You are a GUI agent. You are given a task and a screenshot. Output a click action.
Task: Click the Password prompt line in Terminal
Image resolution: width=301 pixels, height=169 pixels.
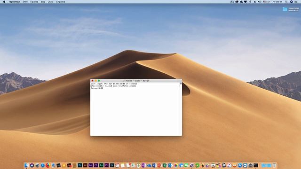point(97,88)
